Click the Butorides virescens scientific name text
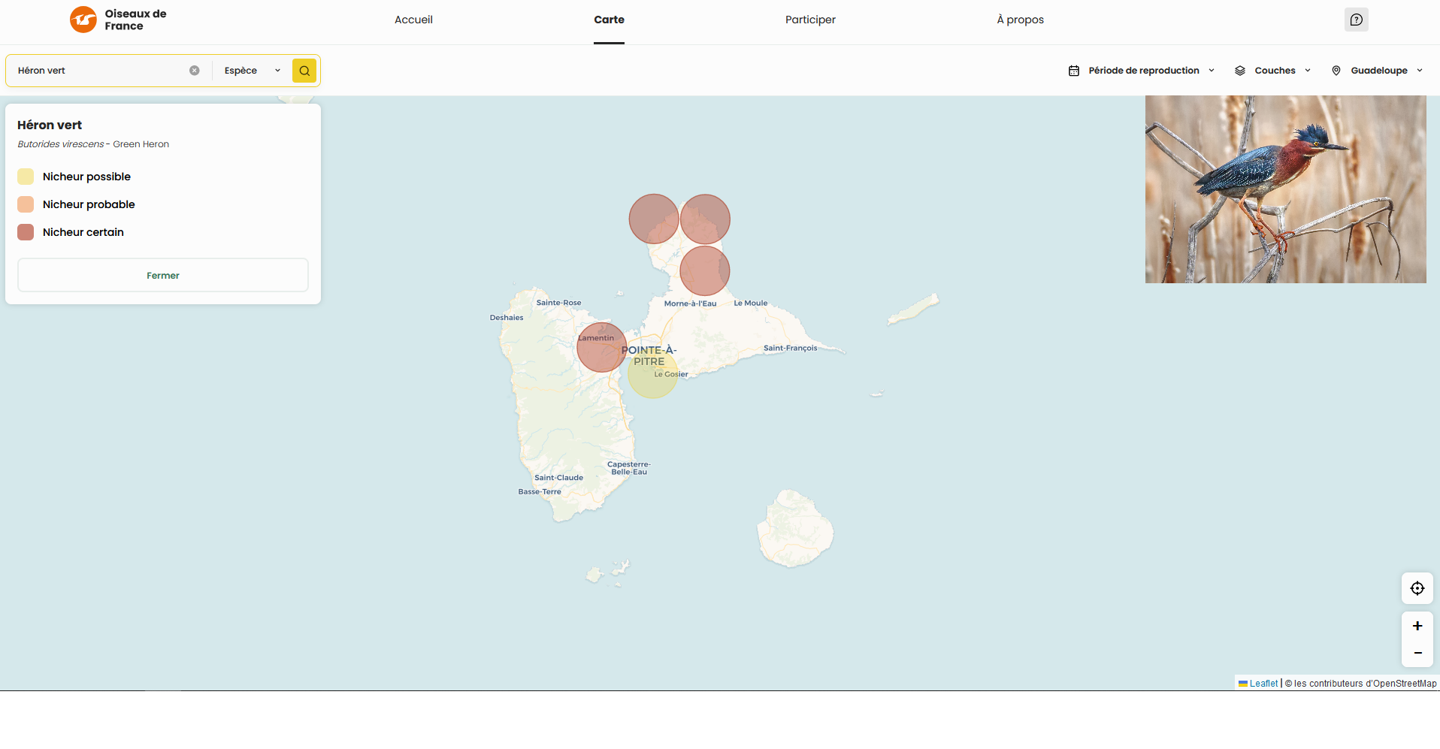This screenshot has width=1440, height=749. 61,144
